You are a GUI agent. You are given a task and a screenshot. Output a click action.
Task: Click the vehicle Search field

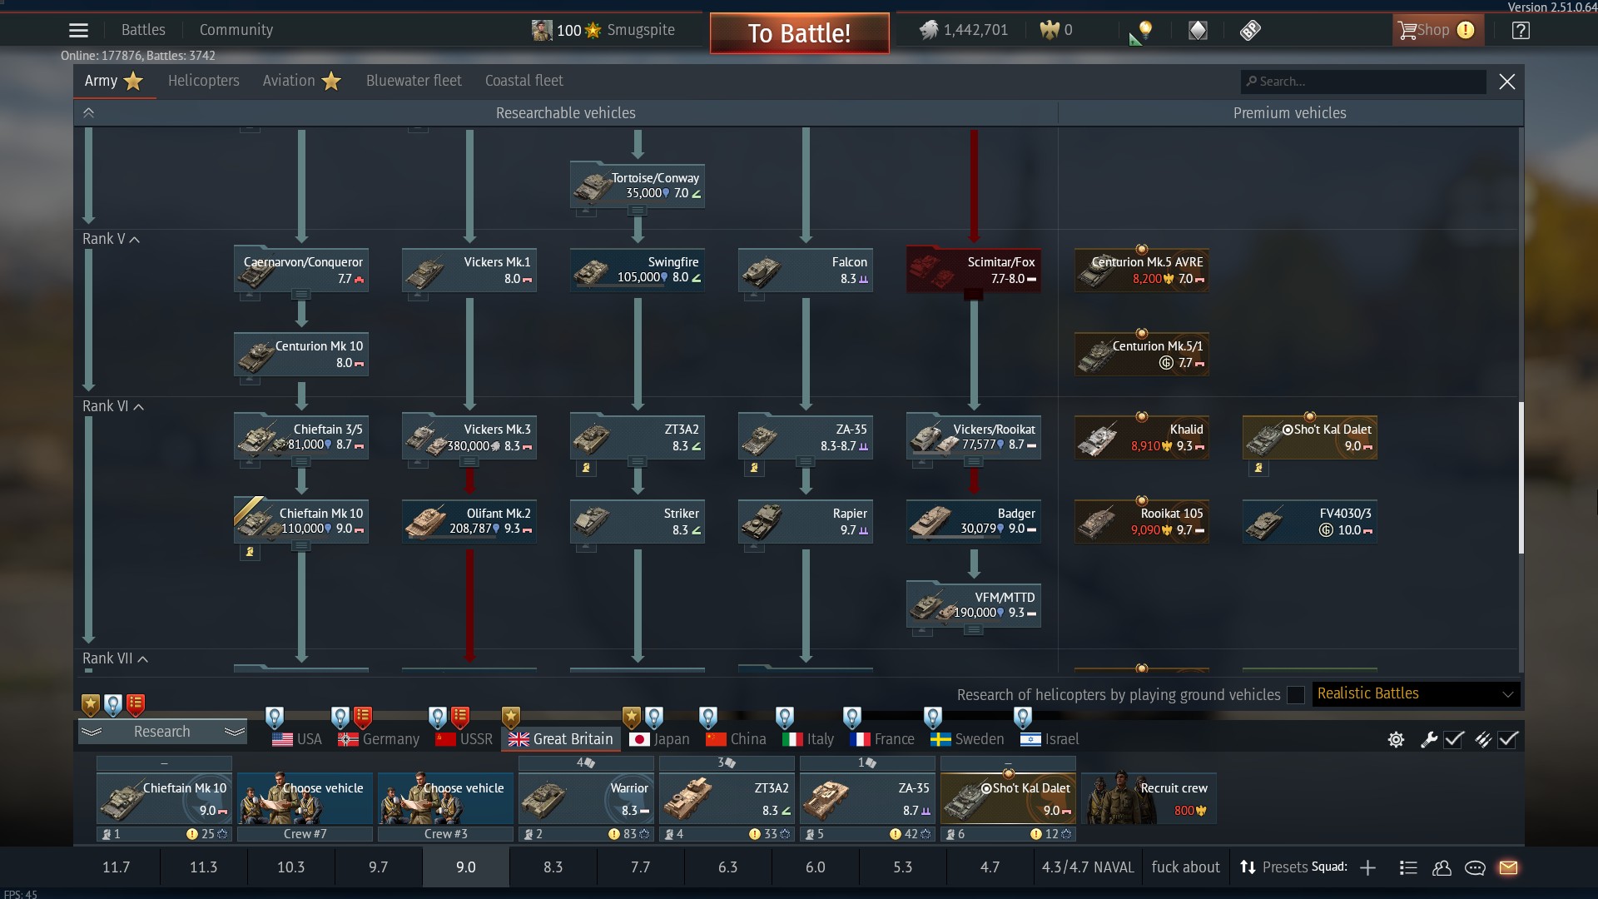1365,82
